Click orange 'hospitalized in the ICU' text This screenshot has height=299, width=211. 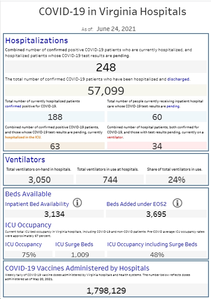pos(23,137)
